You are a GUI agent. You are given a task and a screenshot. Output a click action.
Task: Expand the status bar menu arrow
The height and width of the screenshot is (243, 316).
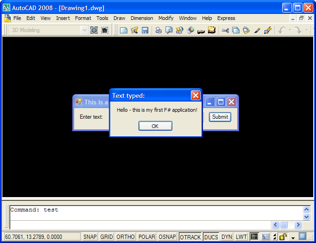pos(293,237)
